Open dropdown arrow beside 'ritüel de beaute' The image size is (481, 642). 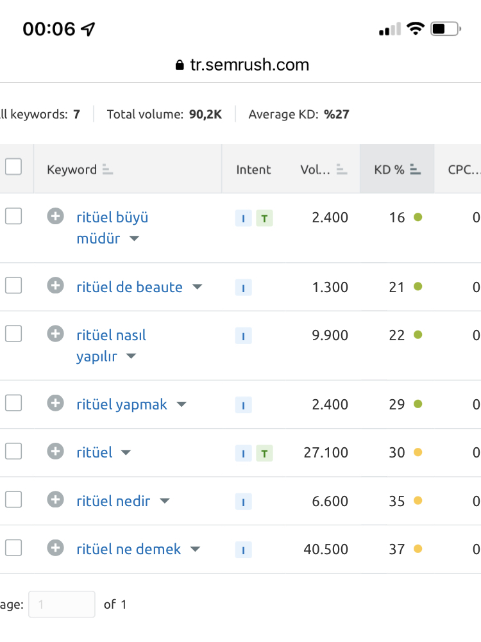[198, 286]
